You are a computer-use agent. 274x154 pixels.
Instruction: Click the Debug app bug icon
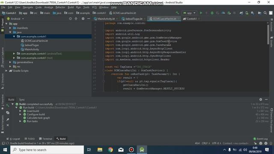[212, 13]
